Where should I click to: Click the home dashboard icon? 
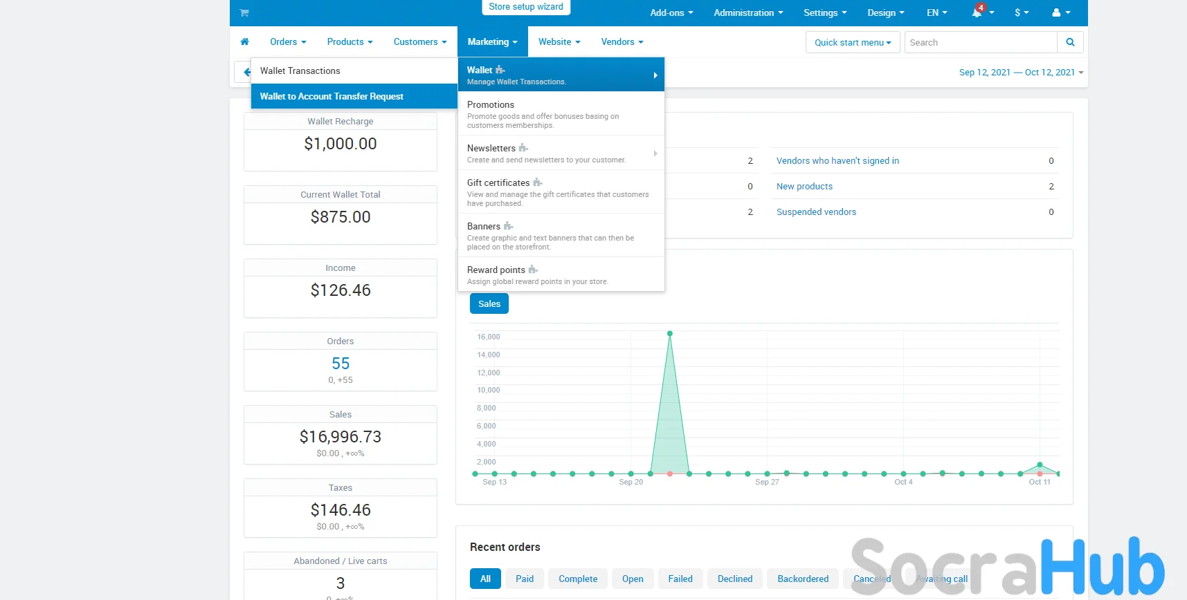pos(244,41)
